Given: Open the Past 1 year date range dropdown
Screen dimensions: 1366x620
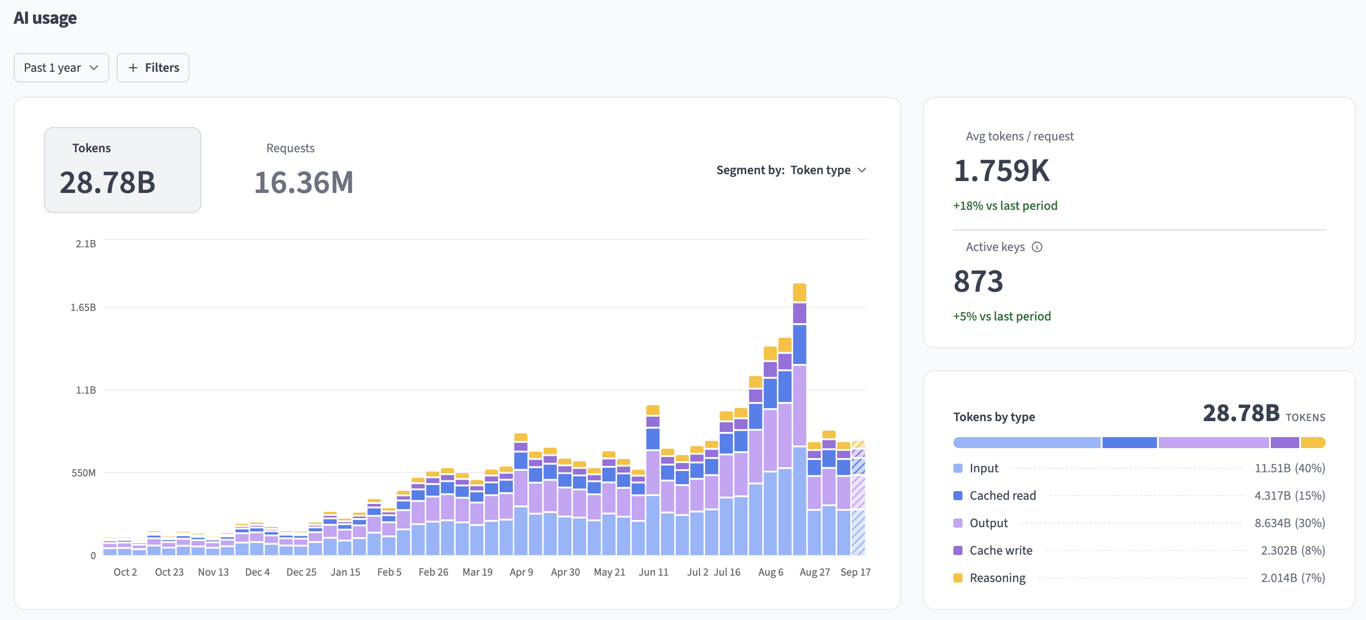Looking at the screenshot, I should (x=61, y=68).
